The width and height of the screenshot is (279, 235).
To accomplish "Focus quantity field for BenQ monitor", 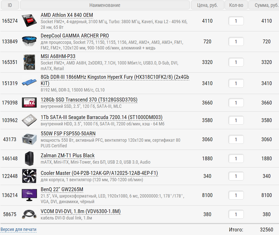I will coord(236,195).
